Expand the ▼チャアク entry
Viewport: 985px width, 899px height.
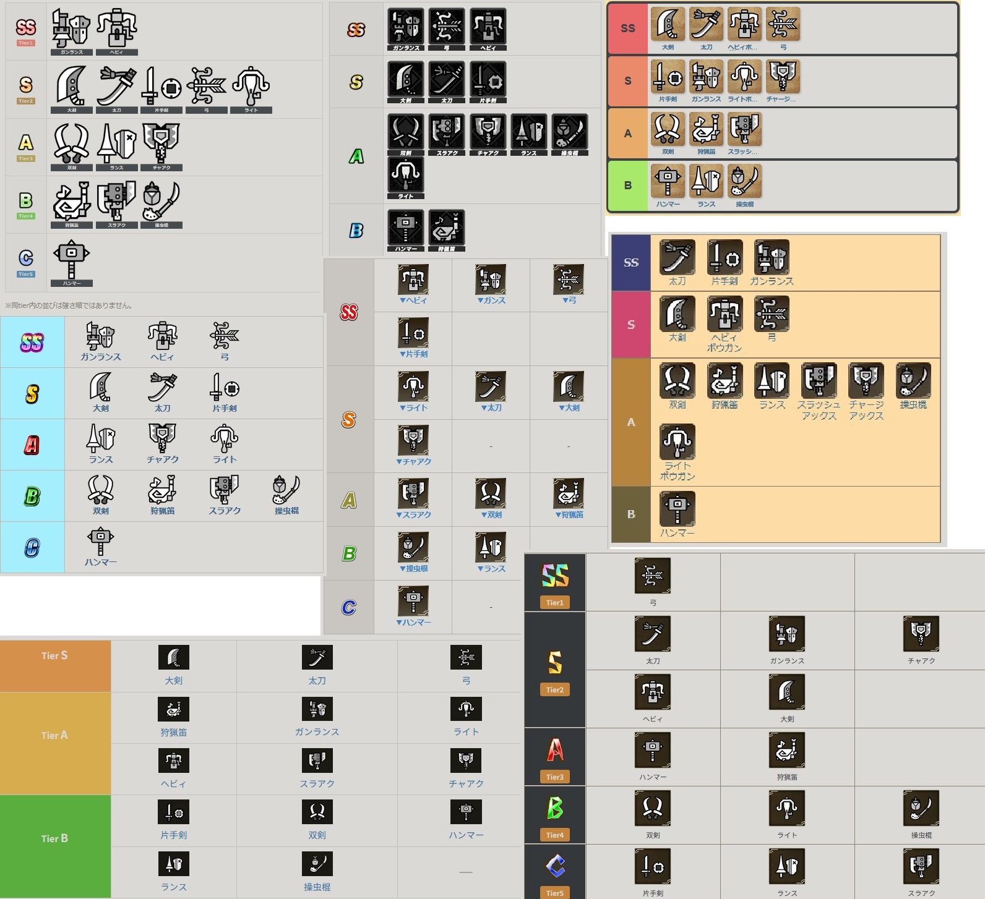413,461
